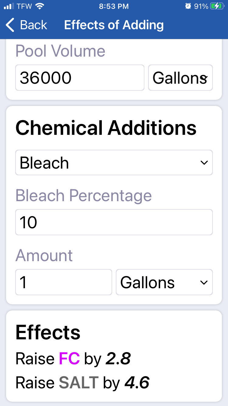
Task: Select the Bleach Percentage field showing 10
Action: 114,222
